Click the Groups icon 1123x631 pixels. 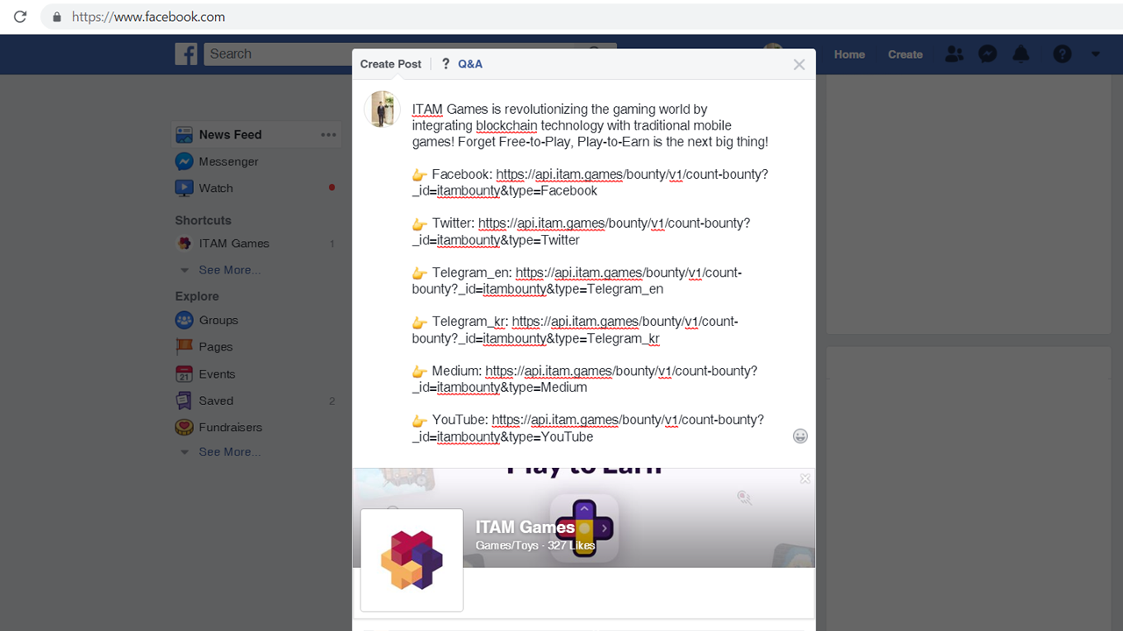pyautogui.click(x=184, y=320)
